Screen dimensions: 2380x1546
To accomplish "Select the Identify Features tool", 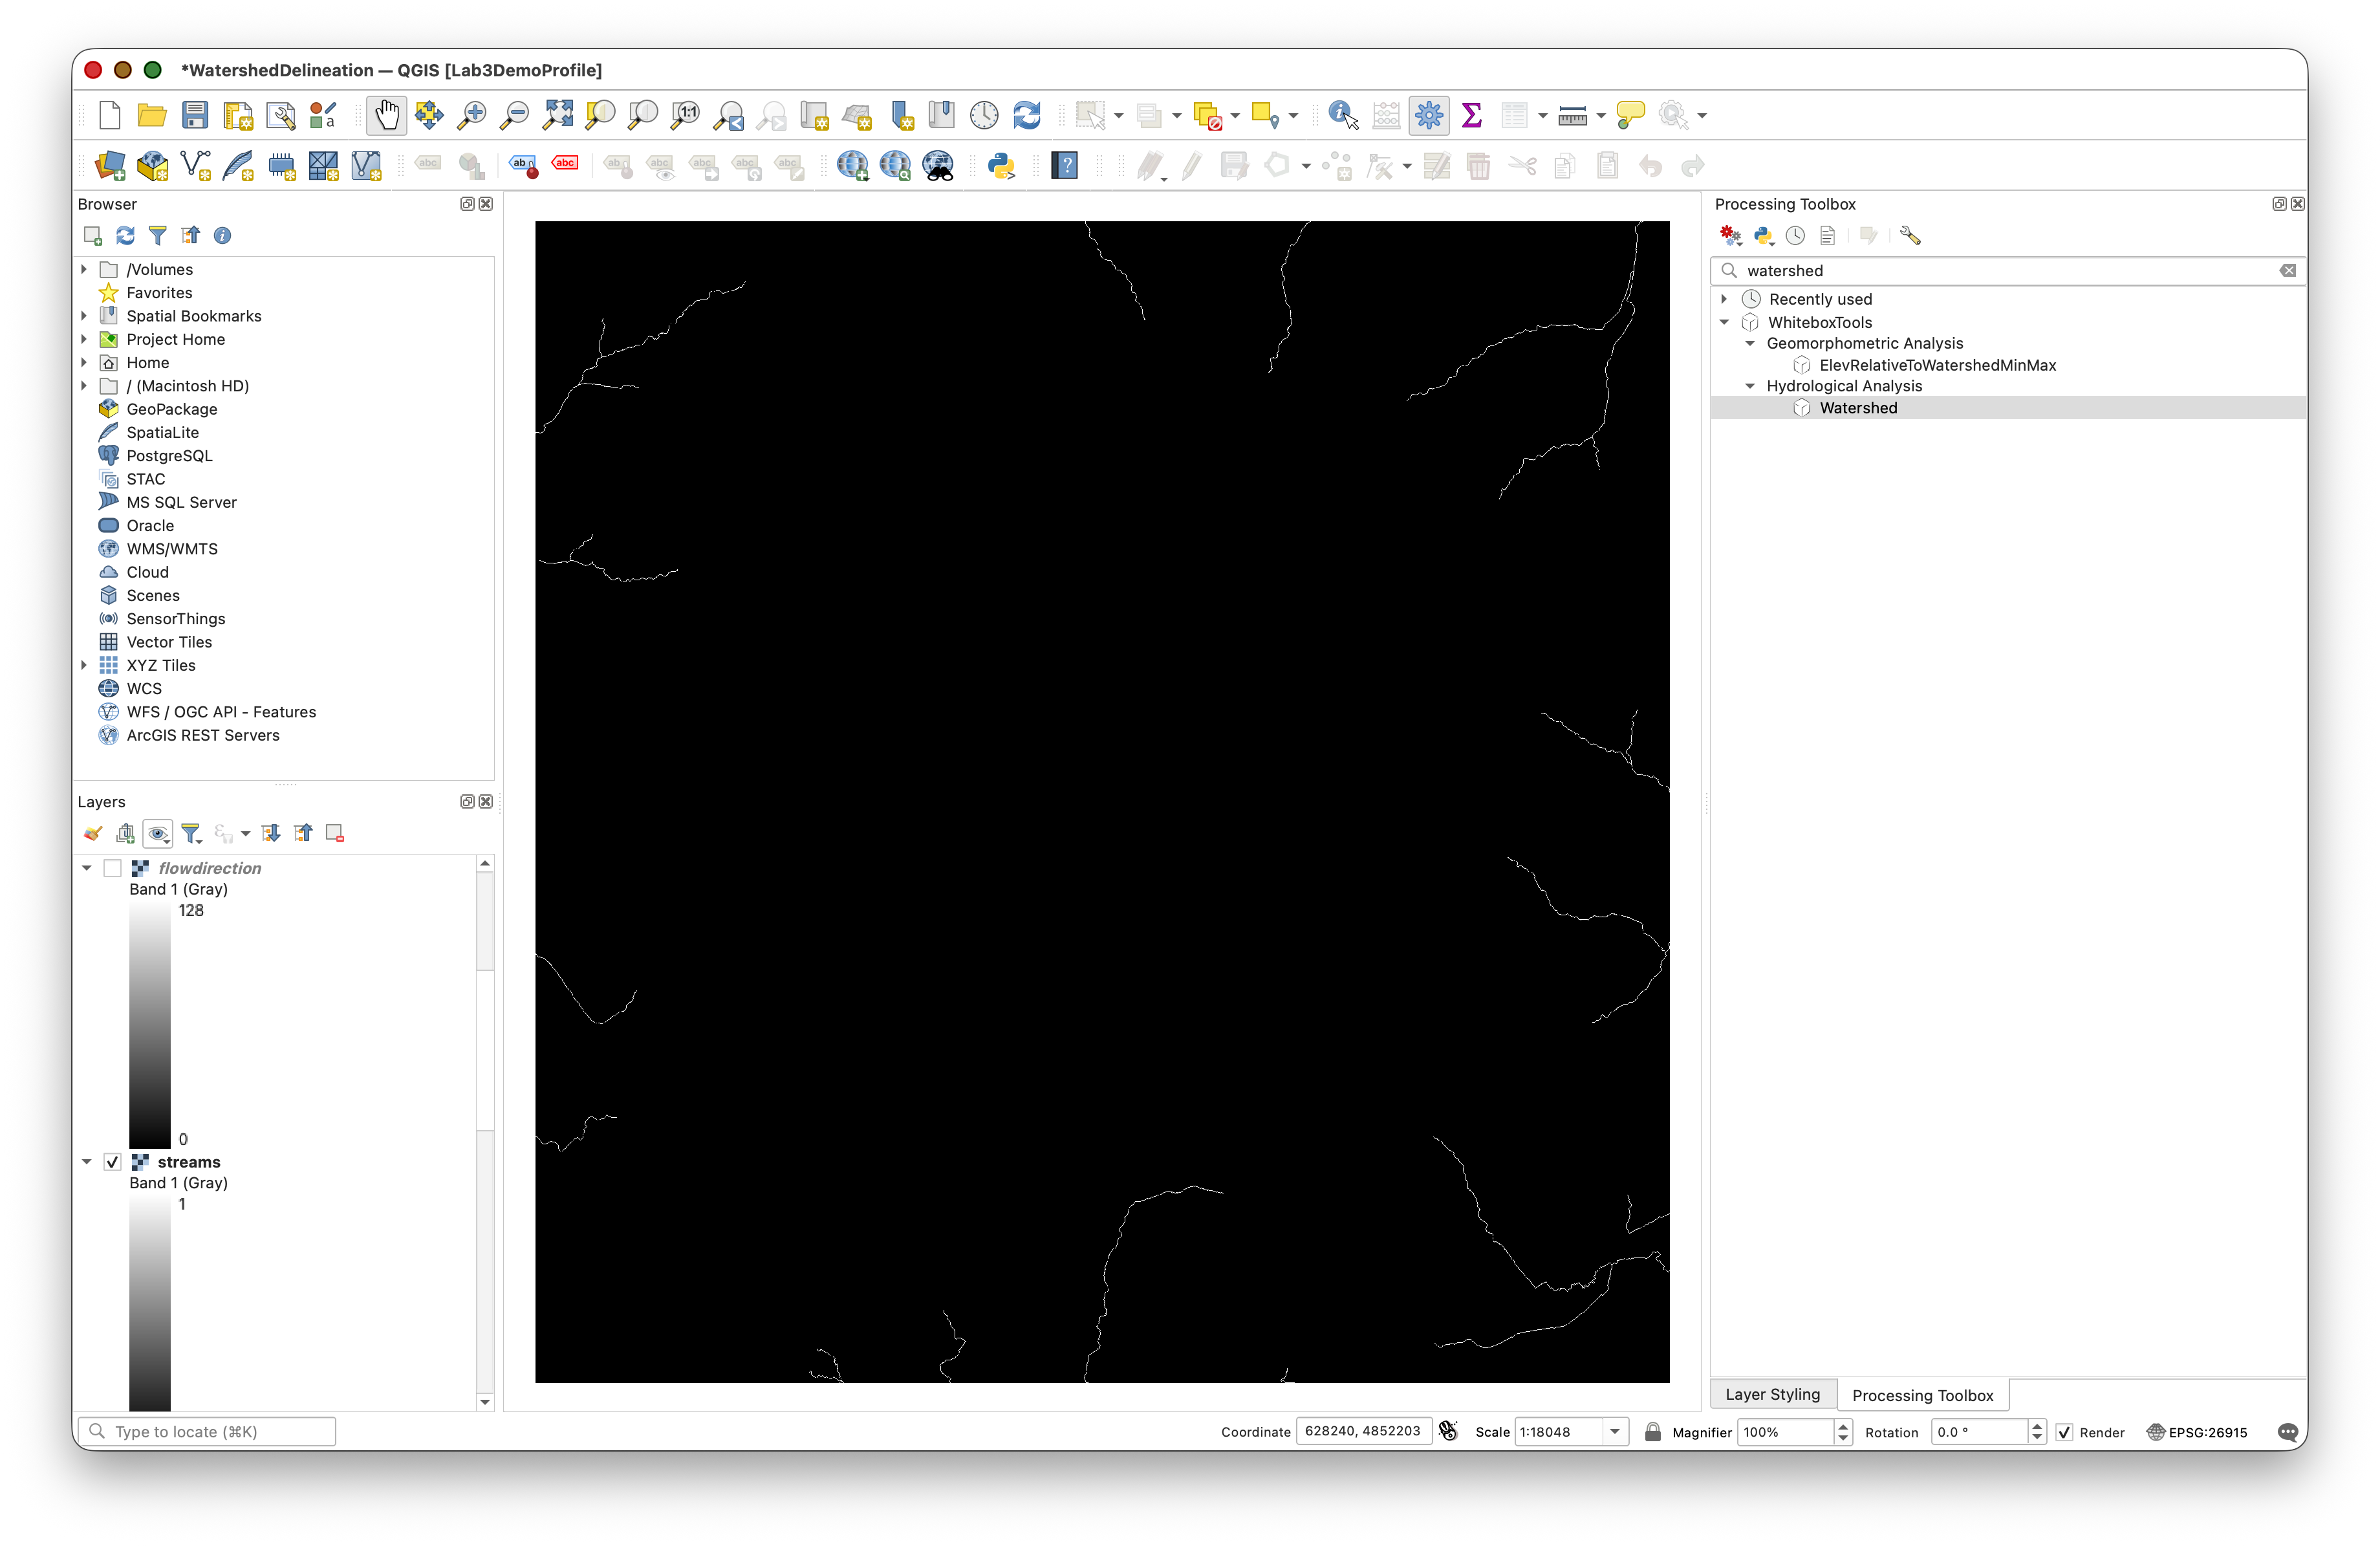I will click(x=1343, y=116).
